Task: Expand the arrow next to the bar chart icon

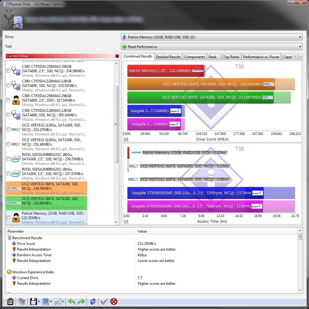Action: pyautogui.click(x=51, y=302)
